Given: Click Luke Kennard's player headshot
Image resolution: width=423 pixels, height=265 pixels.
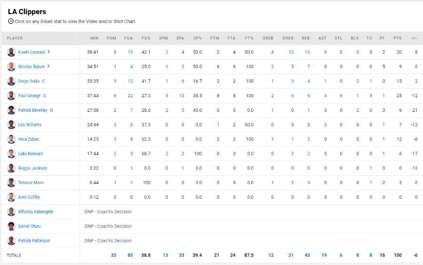Looking at the screenshot, I should click(x=11, y=154).
